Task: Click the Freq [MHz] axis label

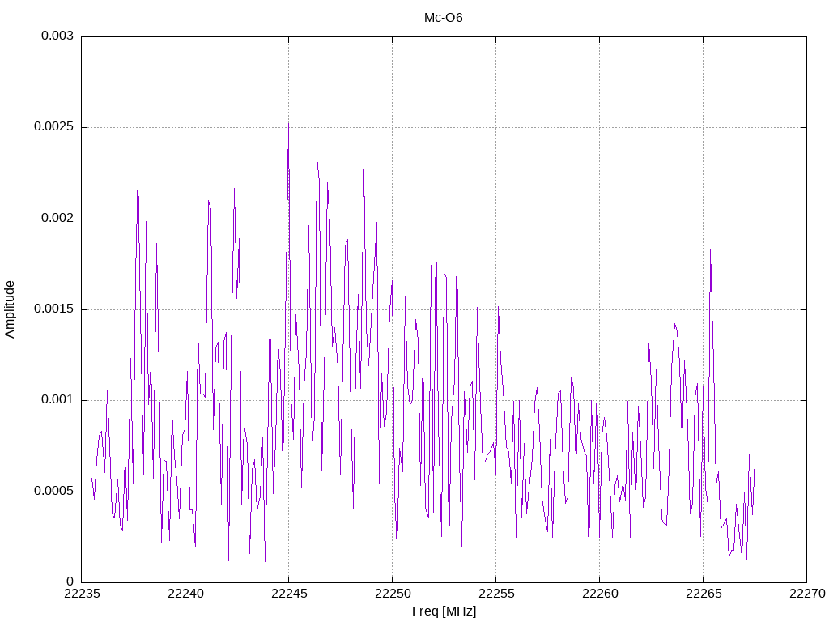Action: coord(444,611)
